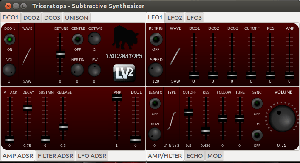Click the filter CUTOFF slider handle

189,113
